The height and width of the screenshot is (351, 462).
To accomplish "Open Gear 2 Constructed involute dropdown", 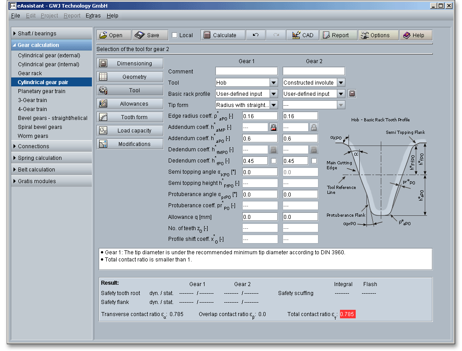I will point(340,83).
